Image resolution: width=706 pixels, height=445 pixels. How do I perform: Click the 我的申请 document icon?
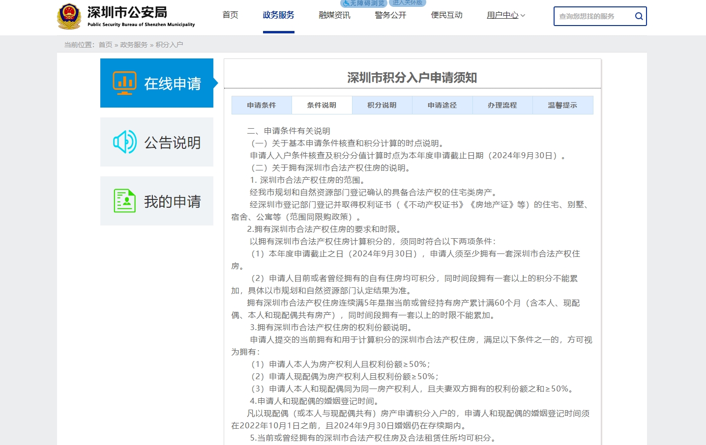pos(125,201)
